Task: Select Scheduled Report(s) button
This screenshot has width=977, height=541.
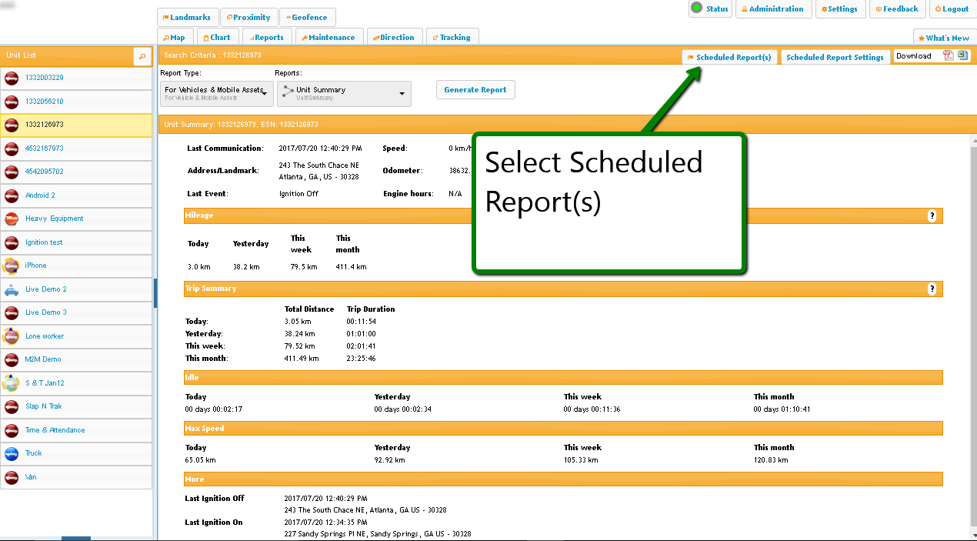Action: tap(729, 57)
